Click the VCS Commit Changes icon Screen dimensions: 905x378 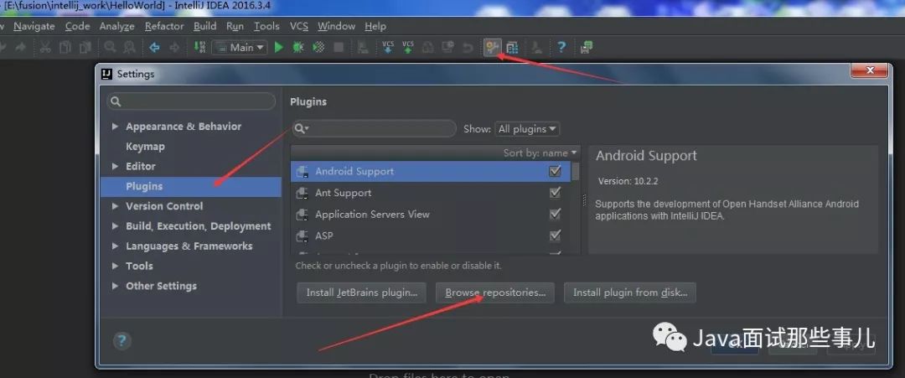click(408, 47)
